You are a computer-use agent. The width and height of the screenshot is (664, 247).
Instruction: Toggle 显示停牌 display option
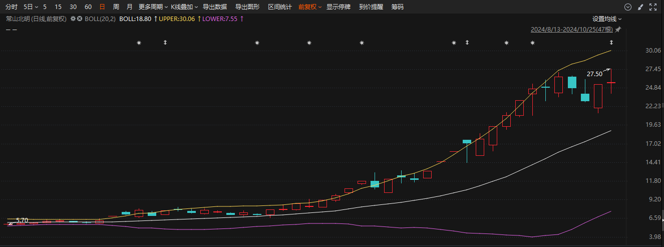338,7
